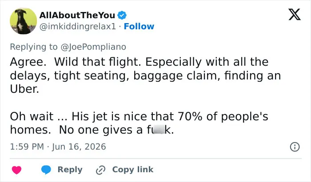The image size is (311, 182).
Task: Click the blue verified checkmark badge
Action: tap(122, 15)
